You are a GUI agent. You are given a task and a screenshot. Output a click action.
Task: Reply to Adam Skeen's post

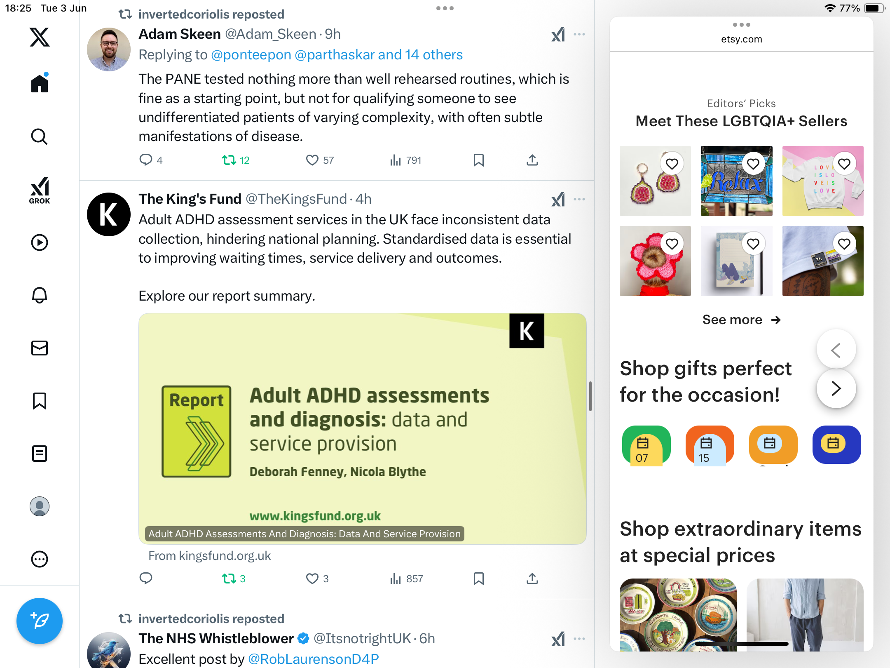point(146,160)
